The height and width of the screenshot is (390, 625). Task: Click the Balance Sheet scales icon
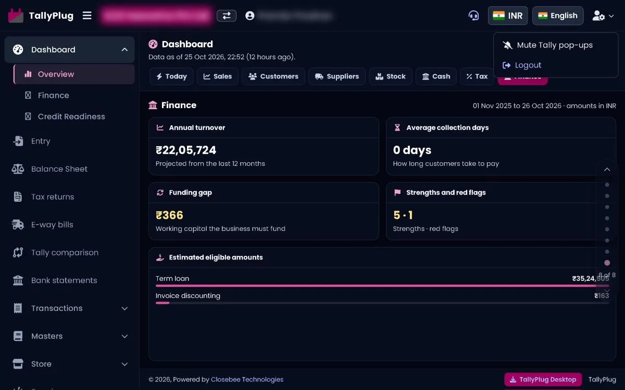click(x=18, y=169)
